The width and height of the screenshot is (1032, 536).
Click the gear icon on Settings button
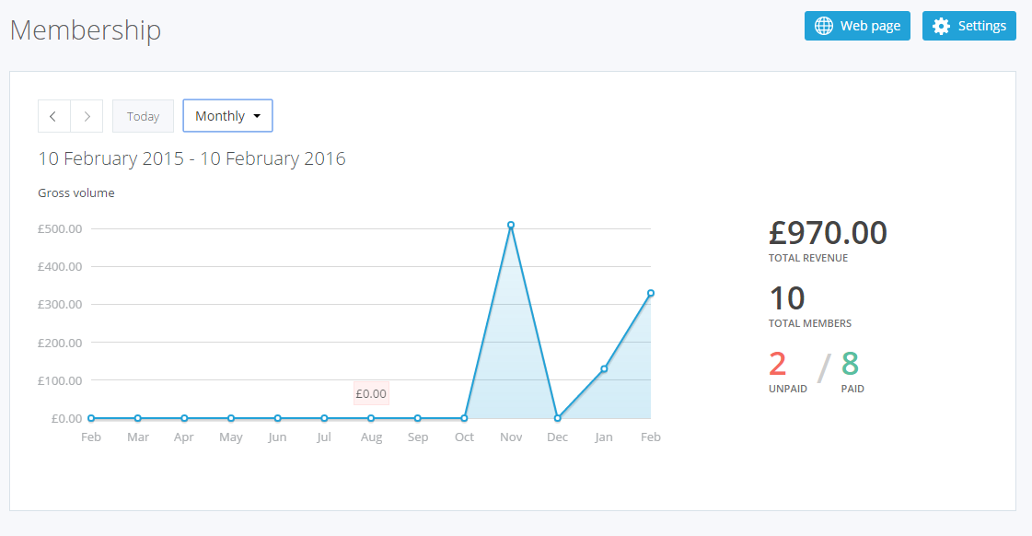pyautogui.click(x=941, y=26)
